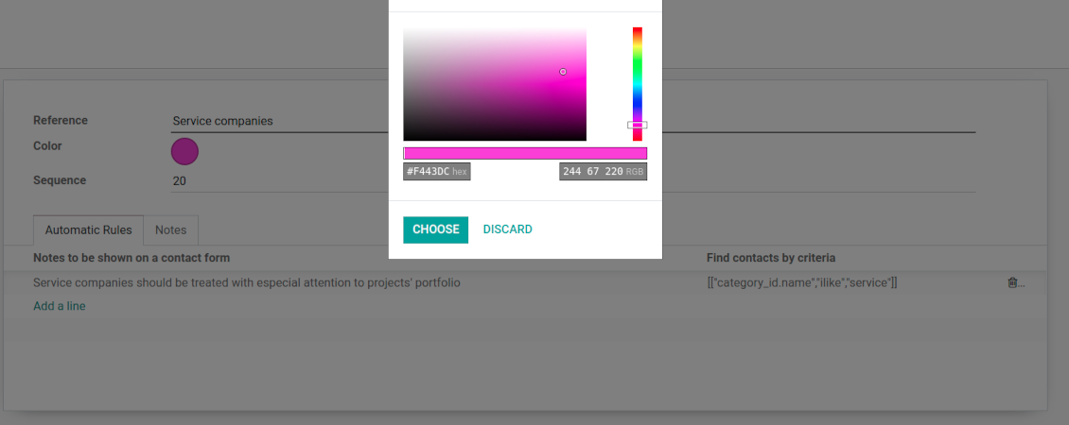Click the Reference field 'Service companies'
The image size is (1069, 425).
pos(572,121)
